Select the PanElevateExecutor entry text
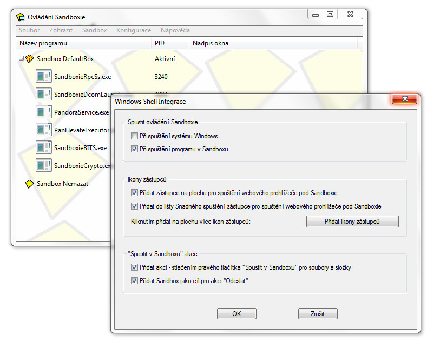 [x=82, y=130]
